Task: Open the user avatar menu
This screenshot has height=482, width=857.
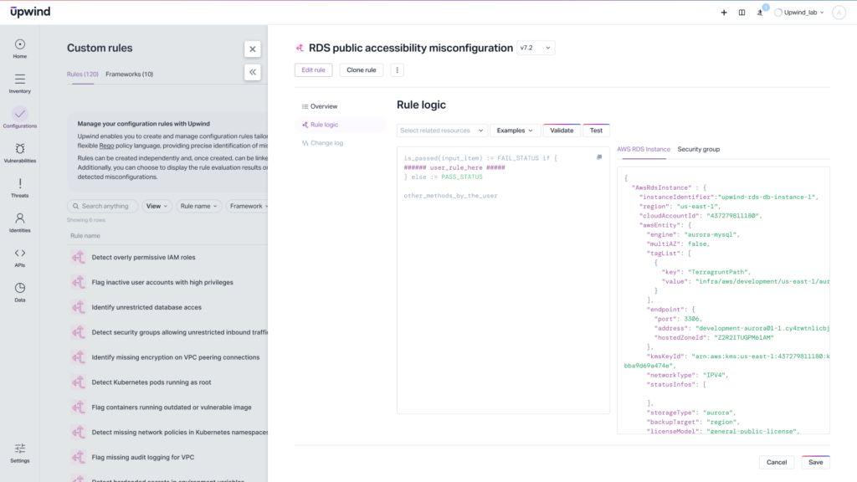Action: point(839,13)
